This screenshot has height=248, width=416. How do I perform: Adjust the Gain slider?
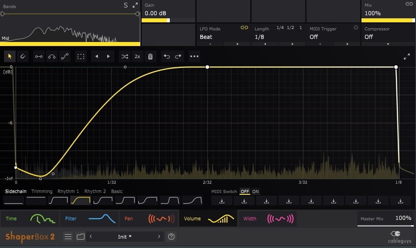[x=168, y=21]
